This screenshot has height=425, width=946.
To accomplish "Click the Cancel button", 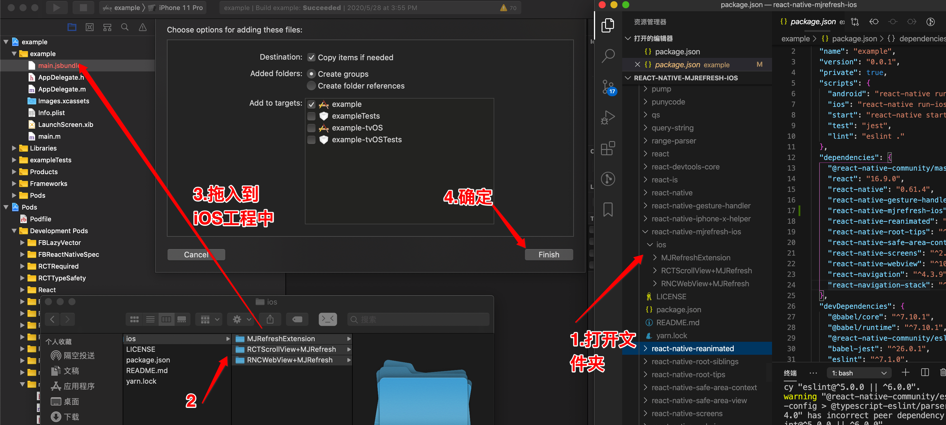I will point(196,254).
